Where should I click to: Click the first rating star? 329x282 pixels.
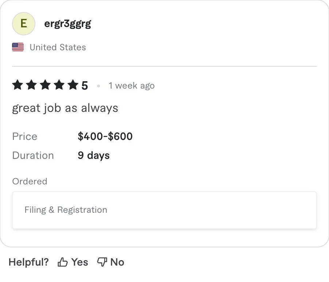[18, 86]
